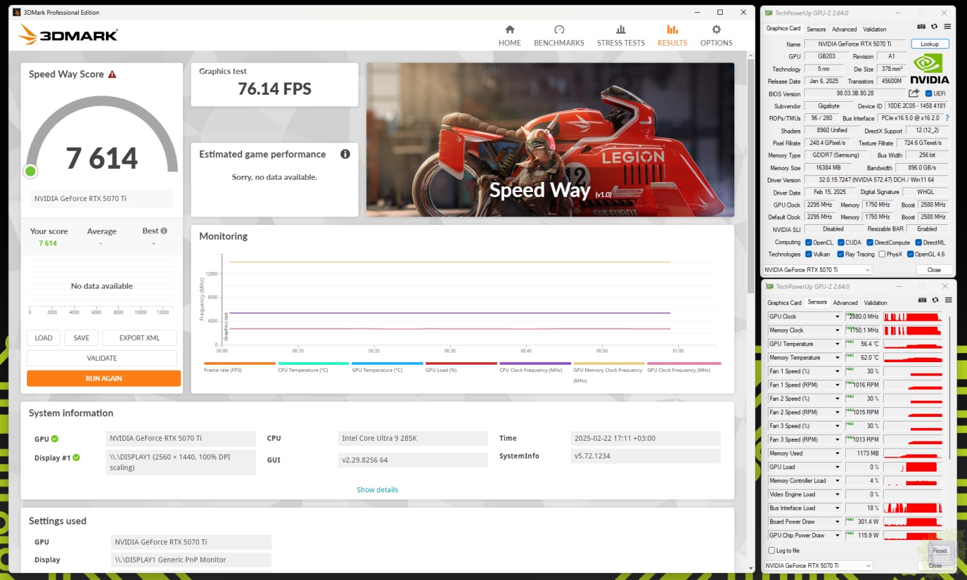Click the Lookup button in GPU-Z
967x580 pixels.
point(930,44)
